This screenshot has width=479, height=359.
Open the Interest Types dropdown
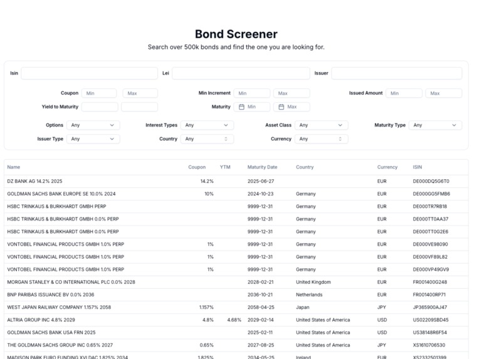tap(207, 125)
